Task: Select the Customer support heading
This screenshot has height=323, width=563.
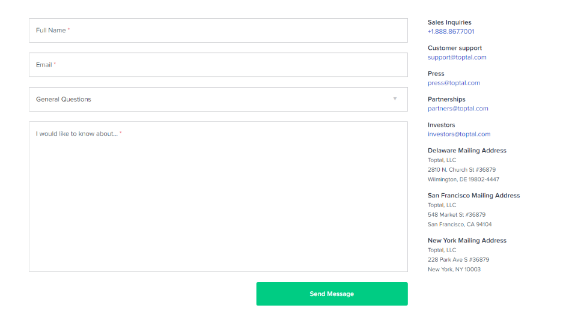Action: (x=455, y=48)
